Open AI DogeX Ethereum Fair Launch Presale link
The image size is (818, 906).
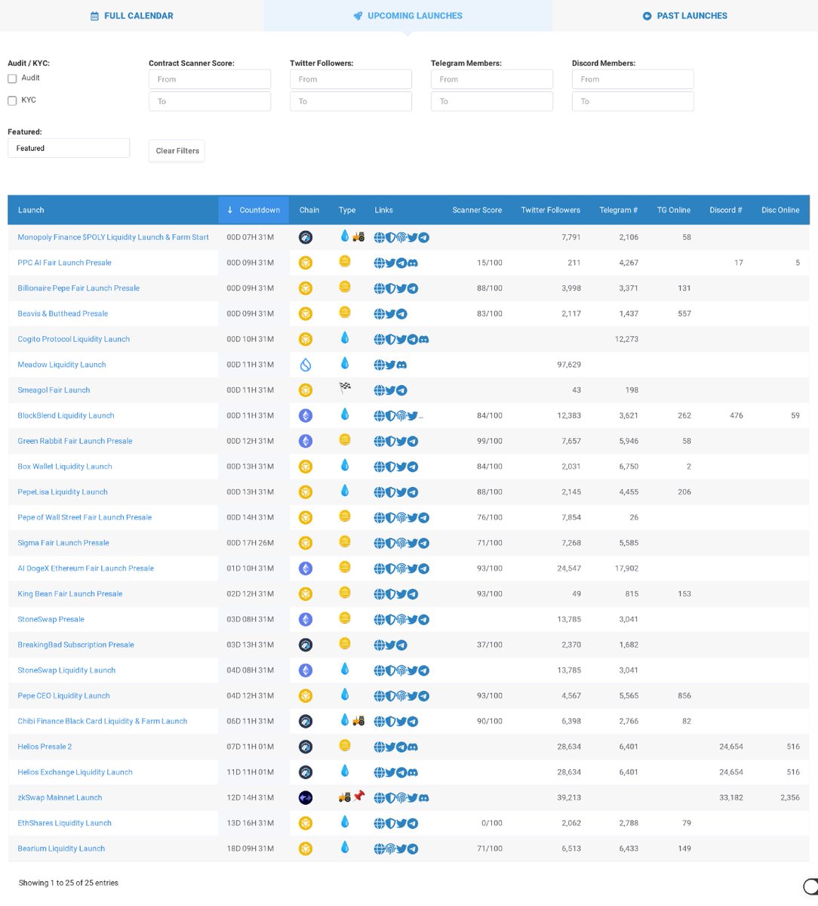pyautogui.click(x=86, y=569)
